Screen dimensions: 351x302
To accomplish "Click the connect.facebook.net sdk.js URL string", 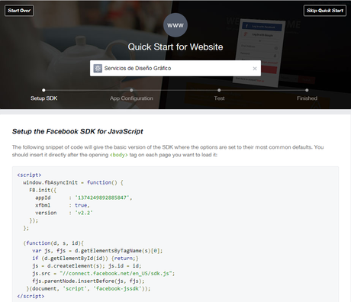I will point(116,274).
